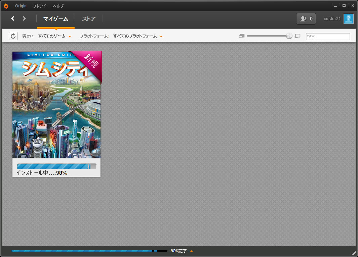Screen dimensions: 358x257
Task: Click the window resize grip corner
Action: point(354,253)
